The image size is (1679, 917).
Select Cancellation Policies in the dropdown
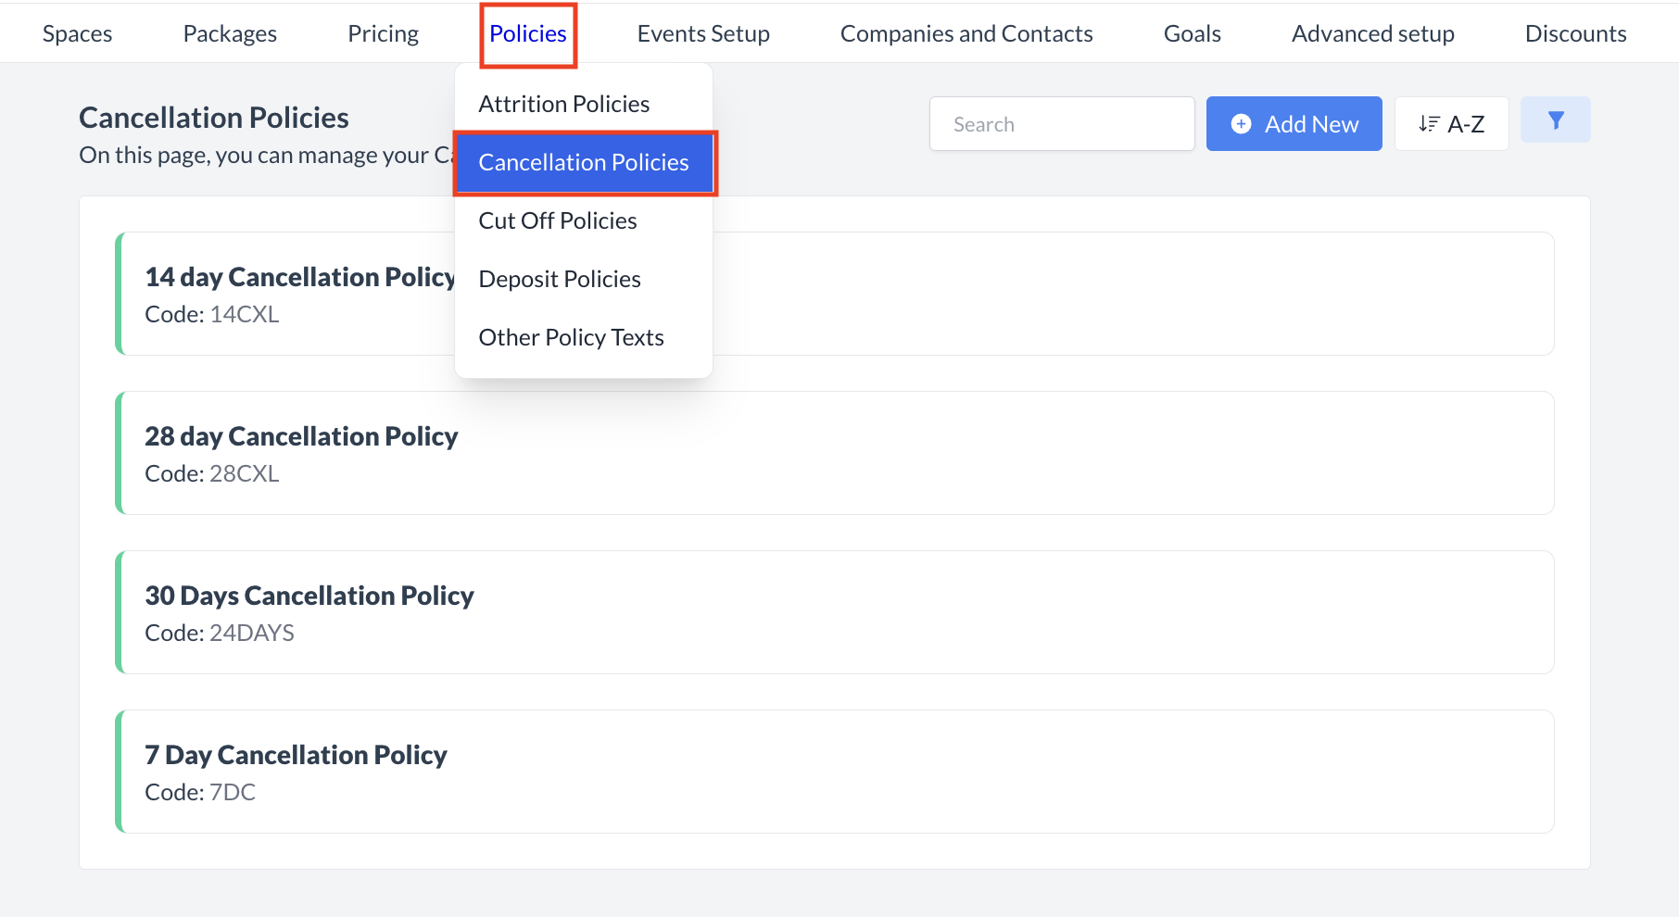pyautogui.click(x=584, y=162)
